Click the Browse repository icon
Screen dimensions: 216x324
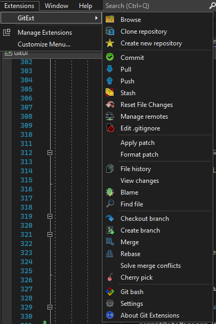[110, 19]
